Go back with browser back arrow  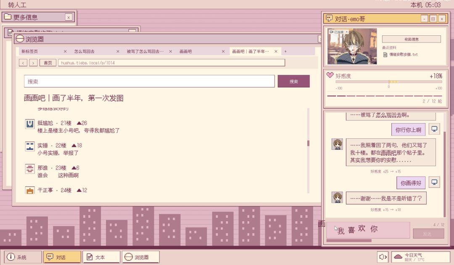23,63
